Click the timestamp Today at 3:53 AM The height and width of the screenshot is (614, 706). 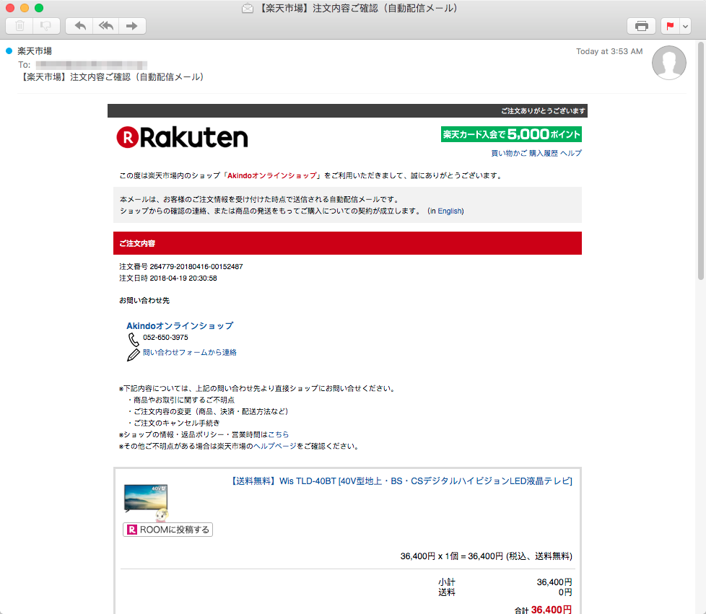coord(609,51)
